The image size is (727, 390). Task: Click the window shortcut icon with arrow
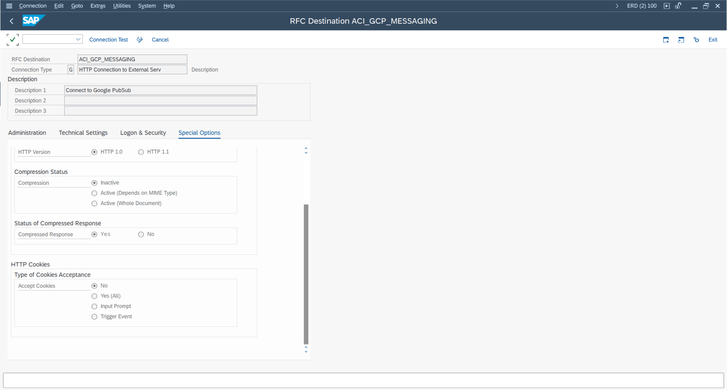(x=681, y=40)
